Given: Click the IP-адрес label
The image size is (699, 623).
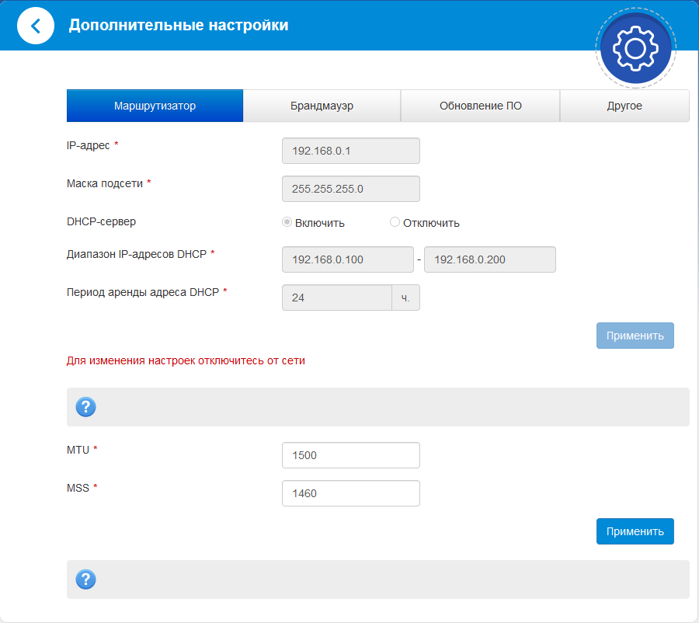Looking at the screenshot, I should point(89,145).
